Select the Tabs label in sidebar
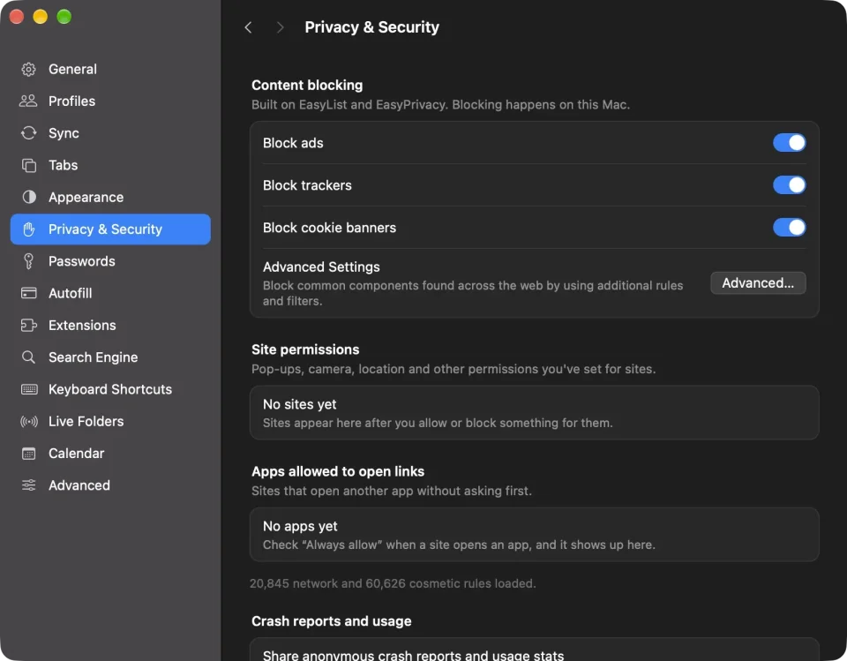847x661 pixels. pyautogui.click(x=64, y=165)
